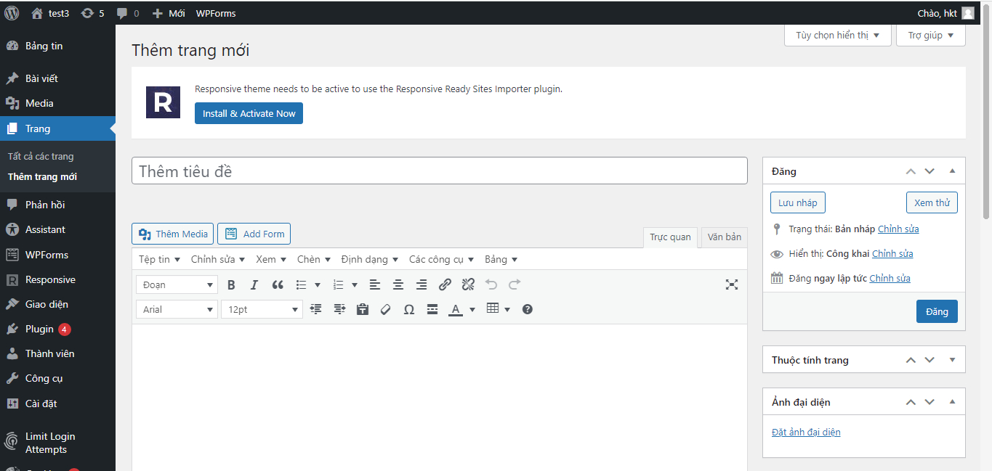Viewport: 992px width, 471px height.
Task: Collapse the Đăng panel with its triangle toggle
Action: (x=952, y=171)
